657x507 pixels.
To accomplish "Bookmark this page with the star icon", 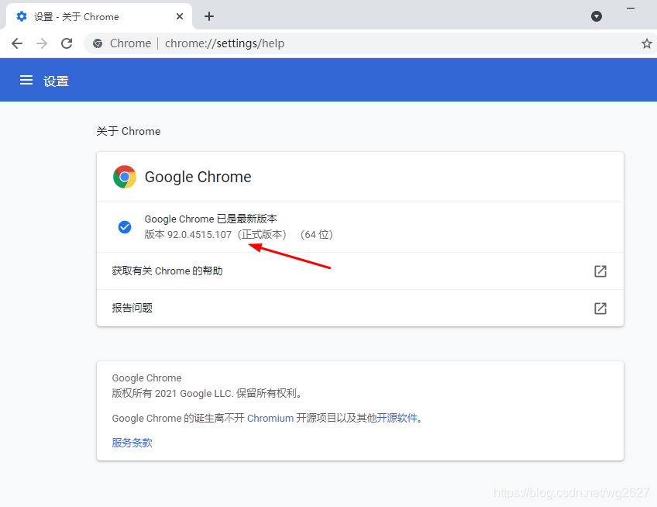I will [x=646, y=43].
